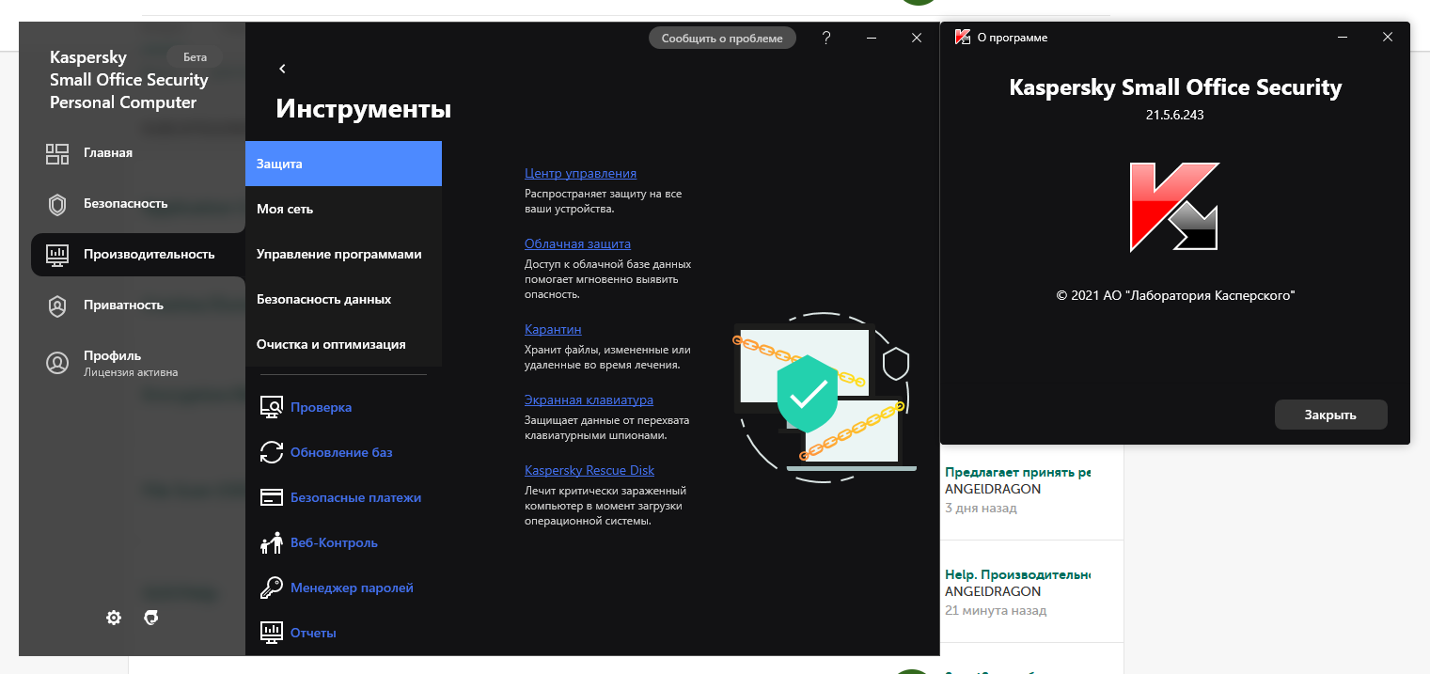
Task: Close the Kaspersky main window
Action: 917,38
